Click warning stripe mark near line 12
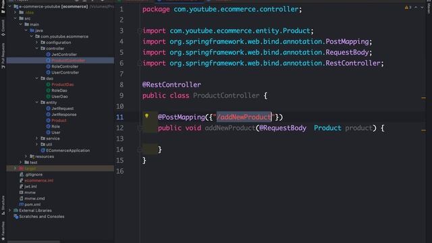This screenshot has height=243, width=432. click(423, 130)
